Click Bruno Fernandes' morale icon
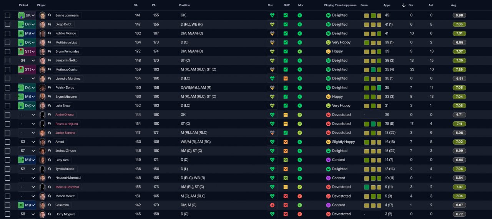The height and width of the screenshot is (219, 492). click(300, 51)
